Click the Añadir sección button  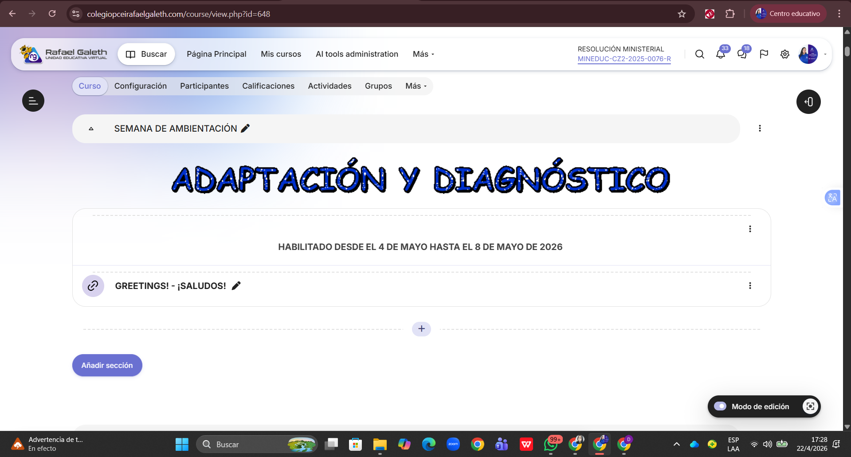pos(107,365)
